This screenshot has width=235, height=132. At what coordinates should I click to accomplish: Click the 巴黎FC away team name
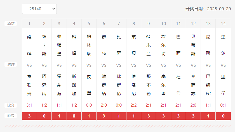pyautogui.click(x=208, y=85)
